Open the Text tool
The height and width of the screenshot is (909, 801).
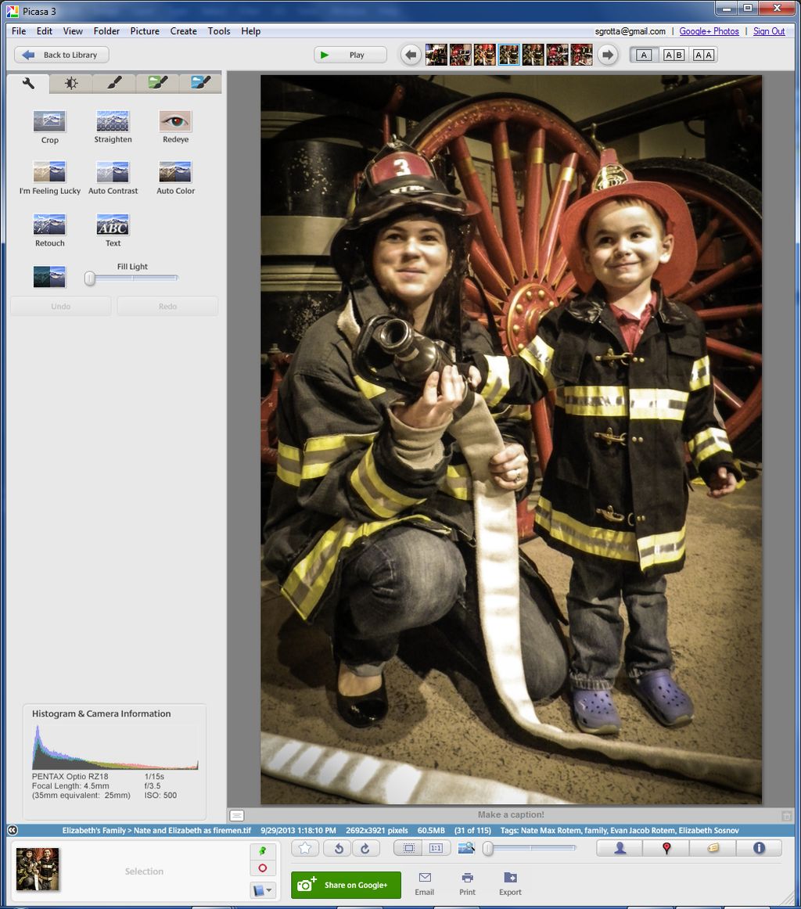(113, 228)
